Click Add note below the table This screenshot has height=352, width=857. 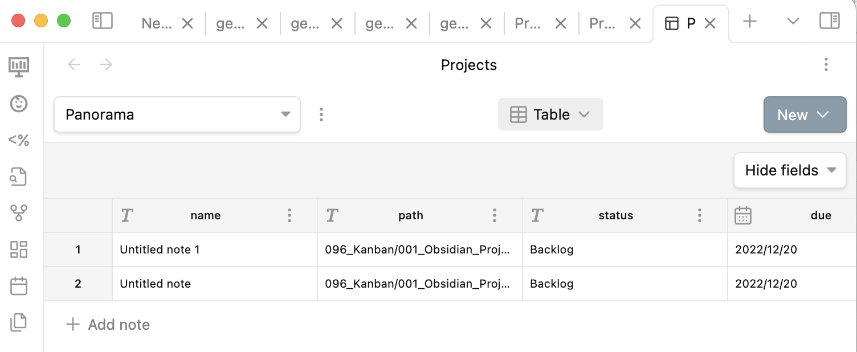point(107,324)
